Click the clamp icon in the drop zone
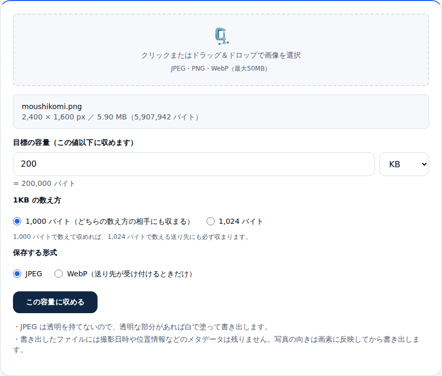This screenshot has height=376, width=442. [222, 36]
